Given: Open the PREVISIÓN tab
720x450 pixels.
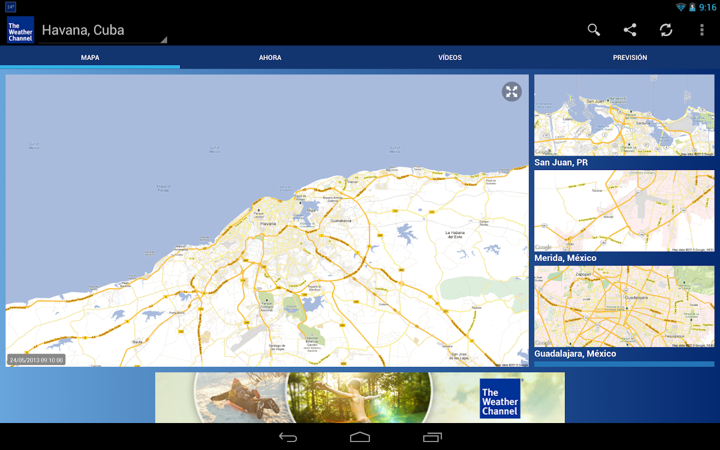Looking at the screenshot, I should [x=630, y=57].
